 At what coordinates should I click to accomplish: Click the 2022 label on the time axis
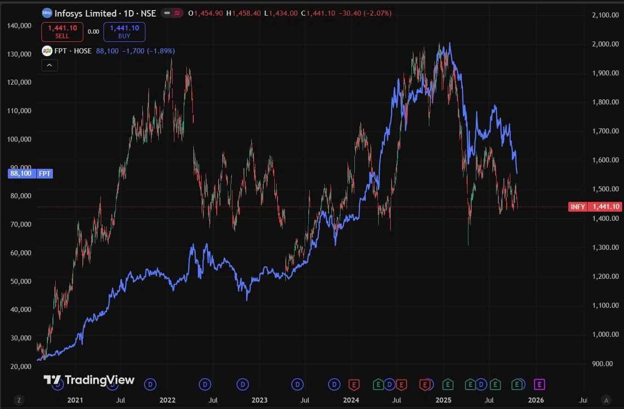(x=168, y=400)
